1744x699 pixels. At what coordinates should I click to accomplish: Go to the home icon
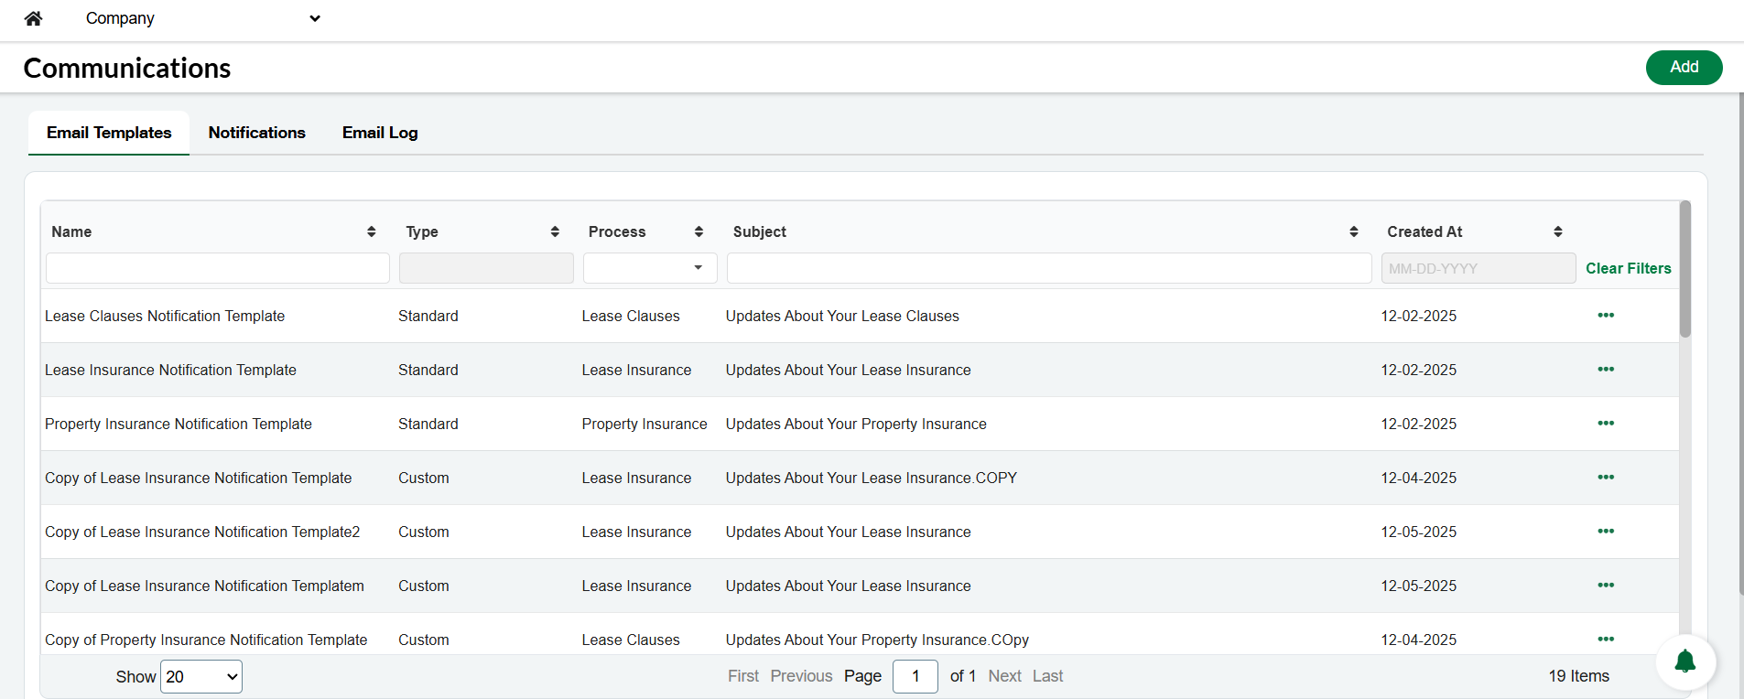33,18
